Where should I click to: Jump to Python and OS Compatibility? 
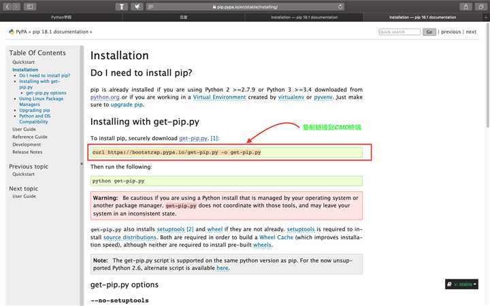[x=35, y=118]
